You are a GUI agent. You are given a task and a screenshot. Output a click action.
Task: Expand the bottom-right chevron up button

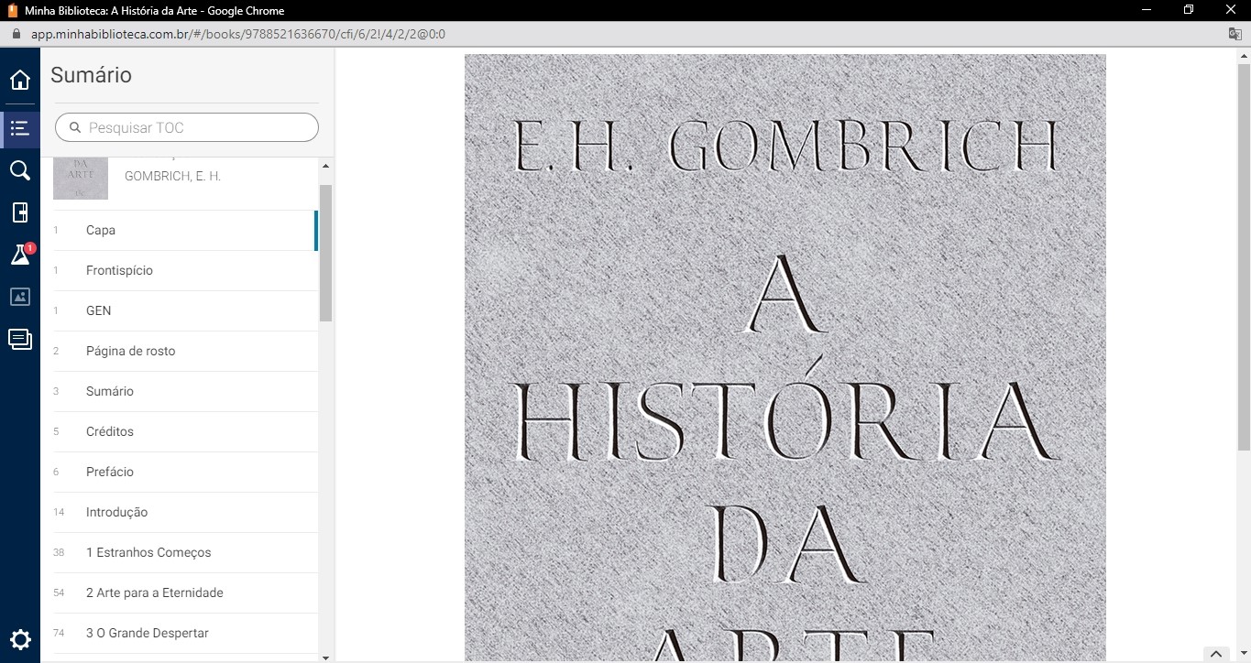(1215, 654)
